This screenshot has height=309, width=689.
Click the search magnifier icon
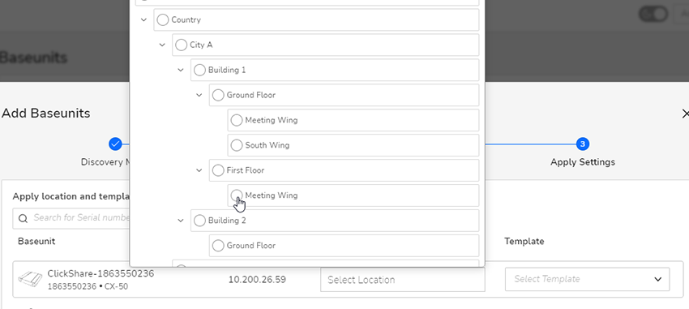click(x=23, y=218)
